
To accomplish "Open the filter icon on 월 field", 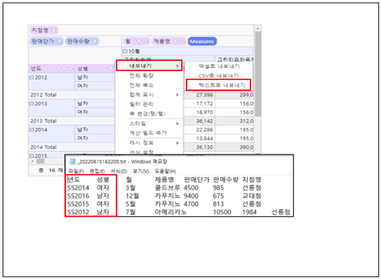I will point(139,42).
